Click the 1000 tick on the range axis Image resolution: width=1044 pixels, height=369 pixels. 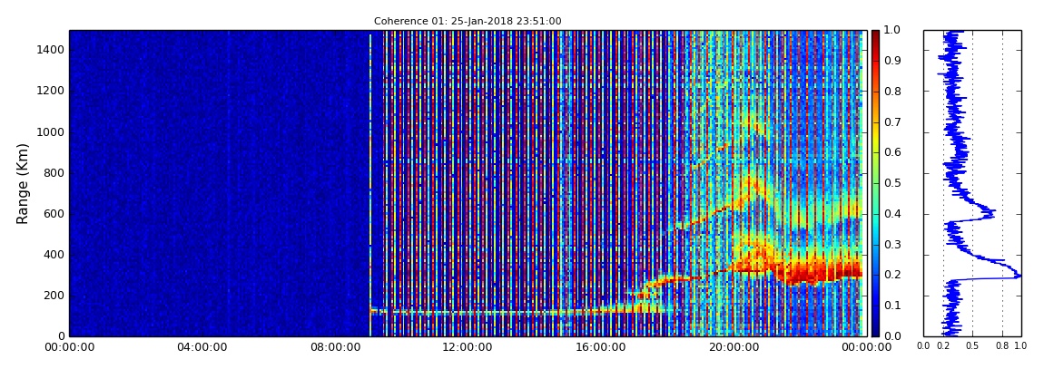click(53, 131)
